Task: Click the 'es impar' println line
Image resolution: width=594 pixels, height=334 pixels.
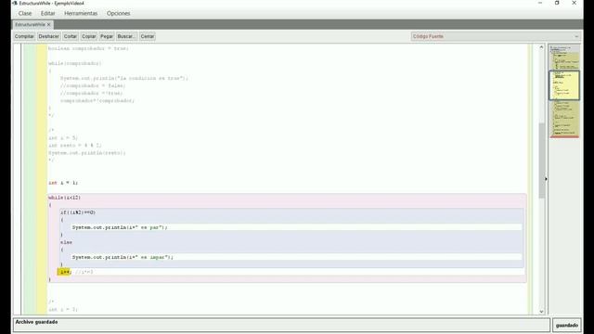Action: click(123, 258)
